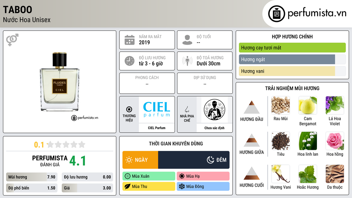Click the five-star rating row

(66, 144)
